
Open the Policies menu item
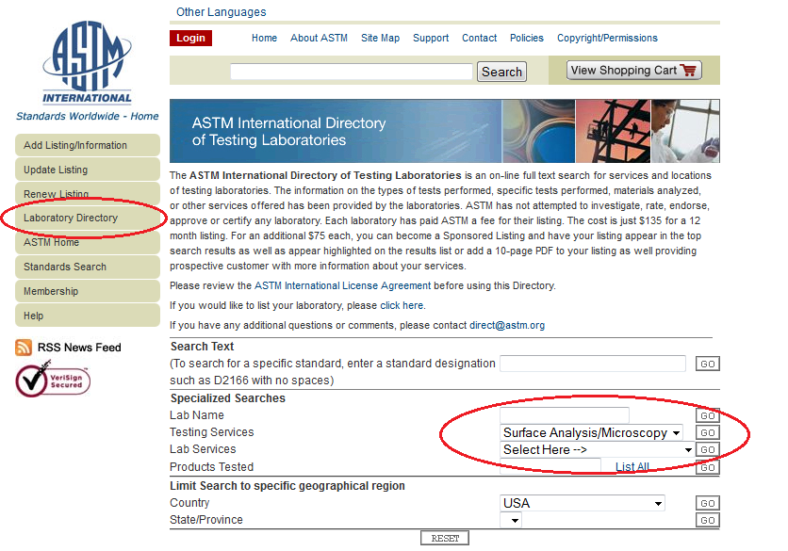(x=527, y=38)
